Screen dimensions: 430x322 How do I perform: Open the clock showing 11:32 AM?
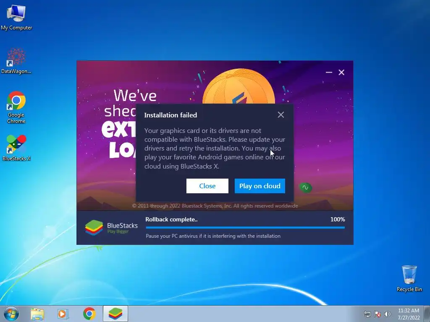(409, 314)
